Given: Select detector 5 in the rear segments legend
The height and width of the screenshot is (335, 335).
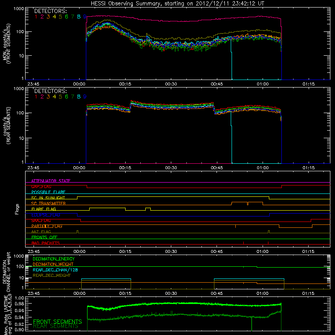Looking at the screenshot, I should 60,97.
